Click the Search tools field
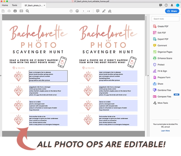The image size is (181, 156). pos(165,19)
